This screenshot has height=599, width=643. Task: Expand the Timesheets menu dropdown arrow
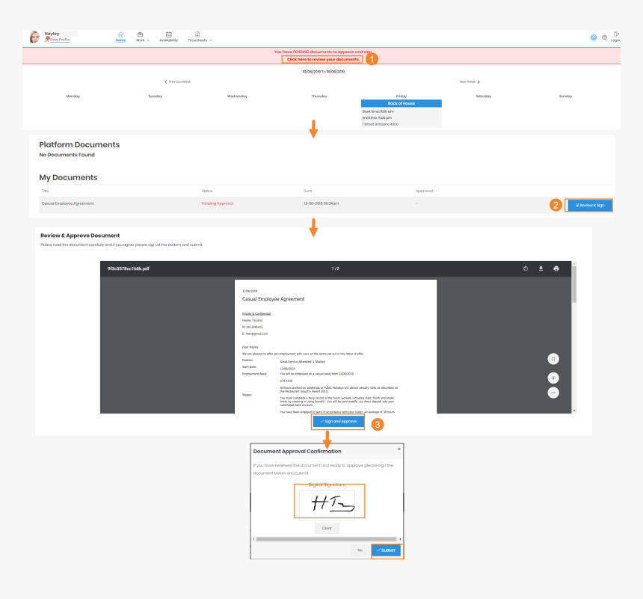tap(211, 40)
